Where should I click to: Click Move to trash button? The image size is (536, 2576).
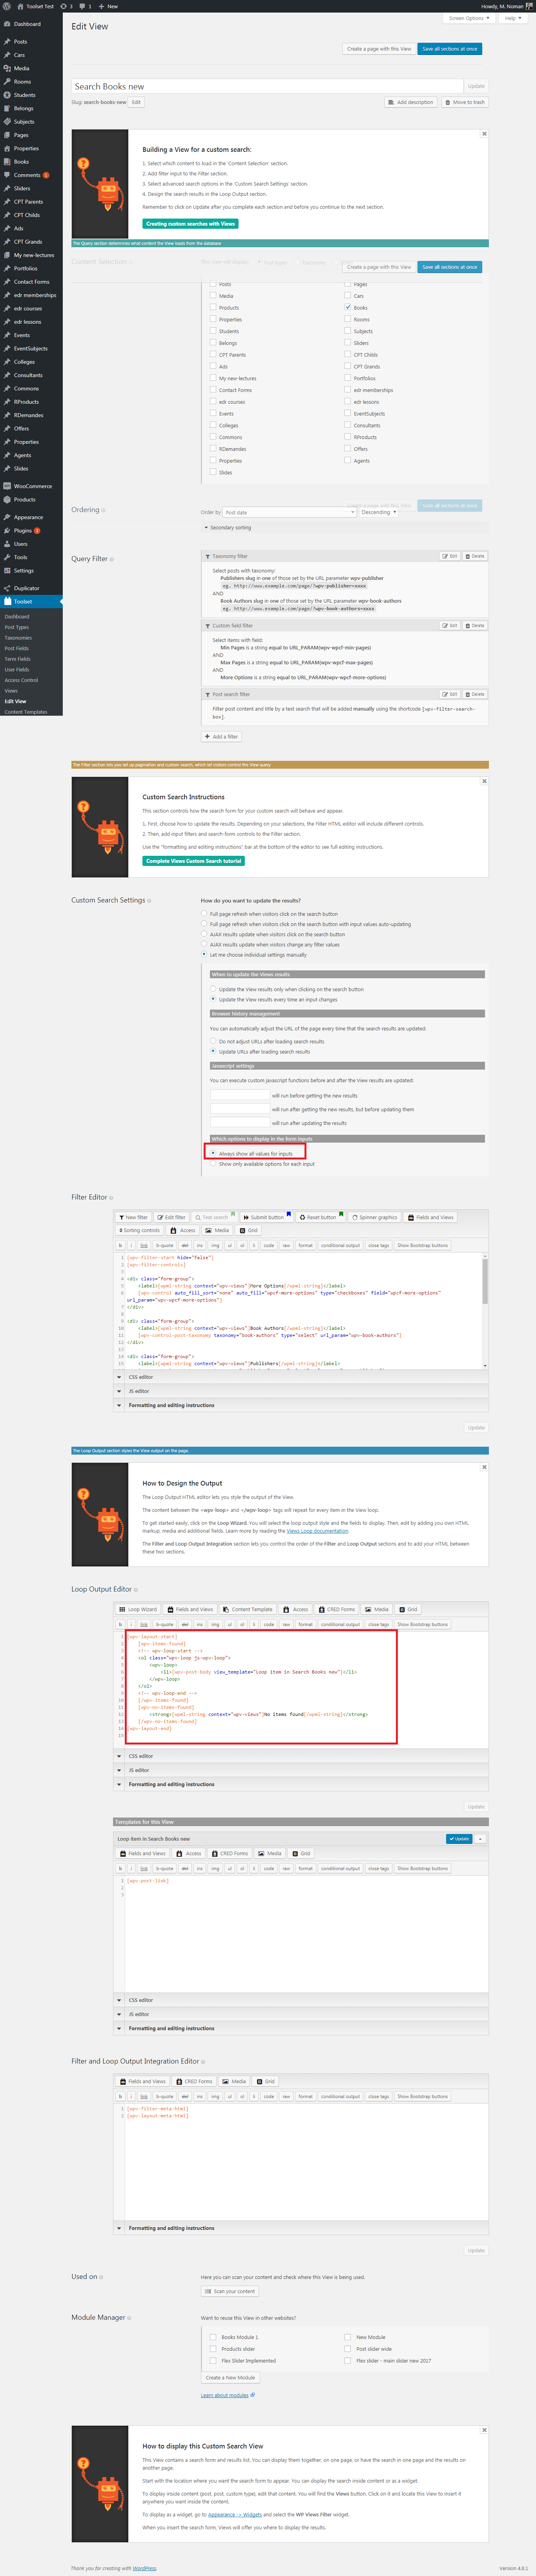[465, 102]
